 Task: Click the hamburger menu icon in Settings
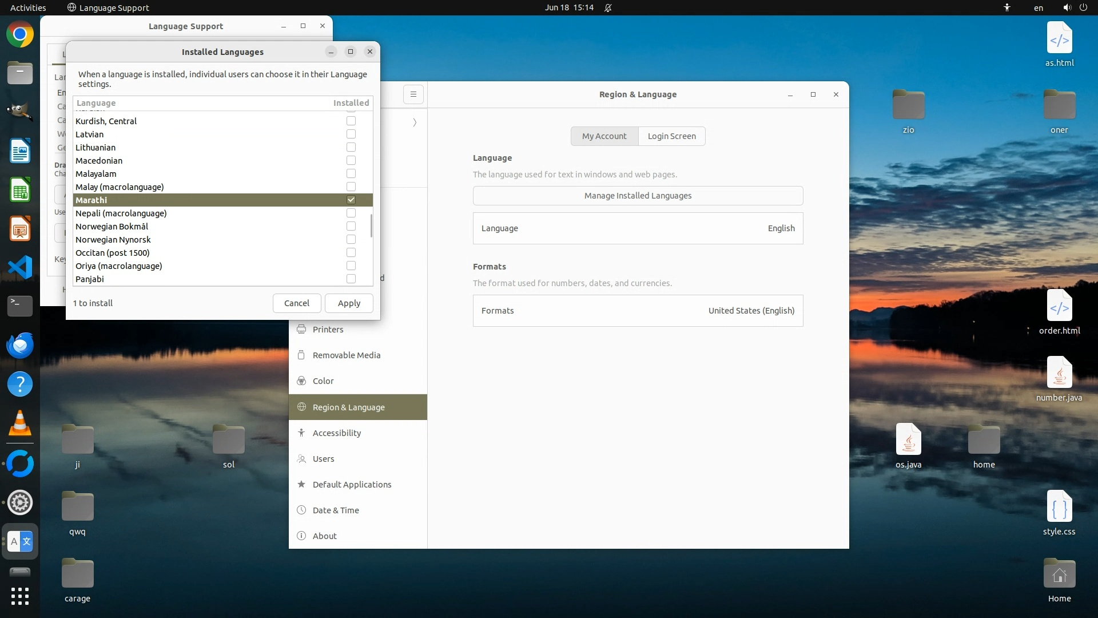click(413, 94)
